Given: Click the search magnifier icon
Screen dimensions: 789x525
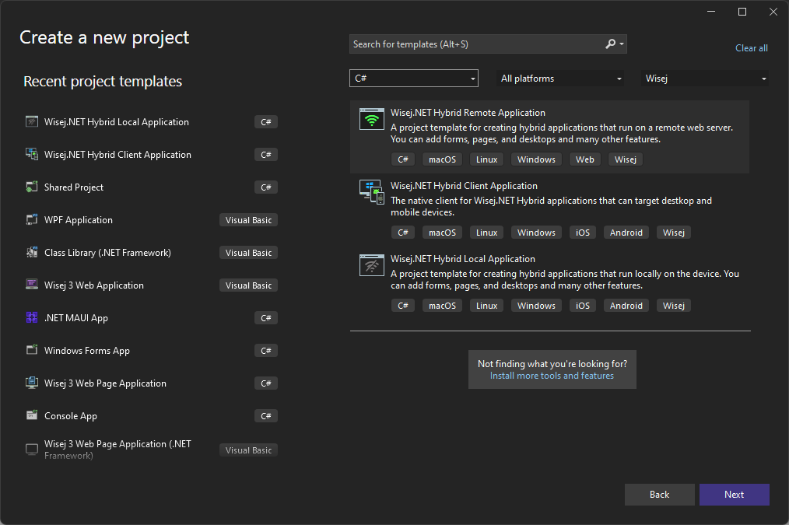Looking at the screenshot, I should coord(611,44).
